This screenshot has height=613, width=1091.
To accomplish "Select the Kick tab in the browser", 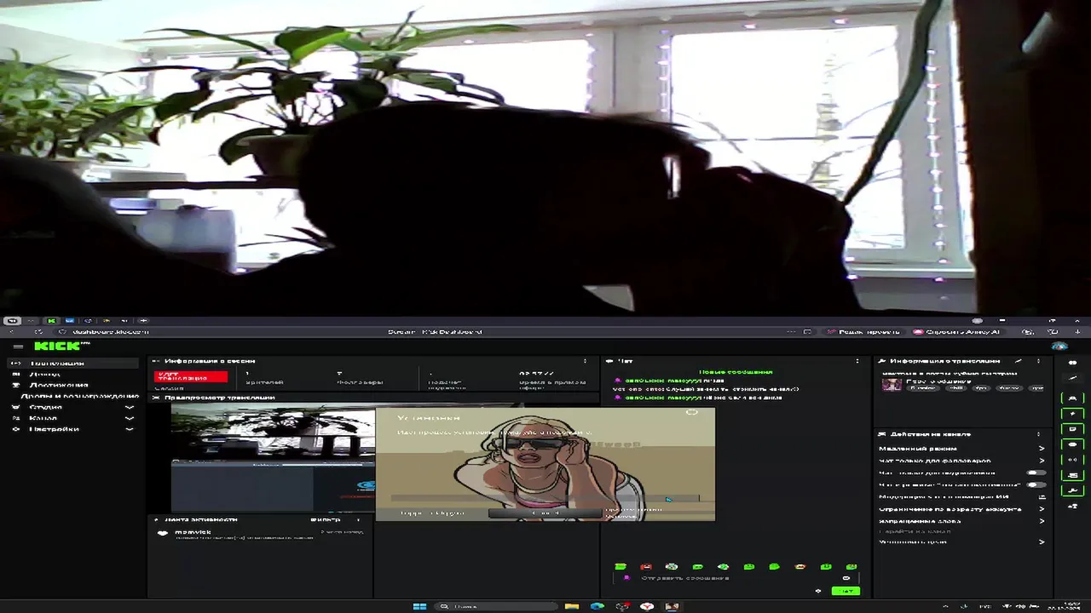I will pos(51,321).
